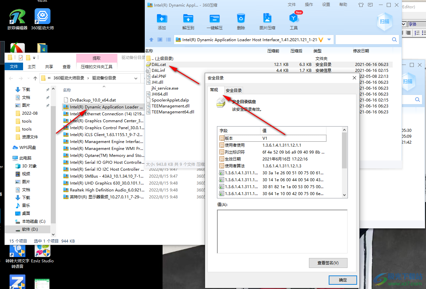Select DrvBackup_10.0_x64.dat in Explorer
The height and width of the screenshot is (289, 426).
93,100
